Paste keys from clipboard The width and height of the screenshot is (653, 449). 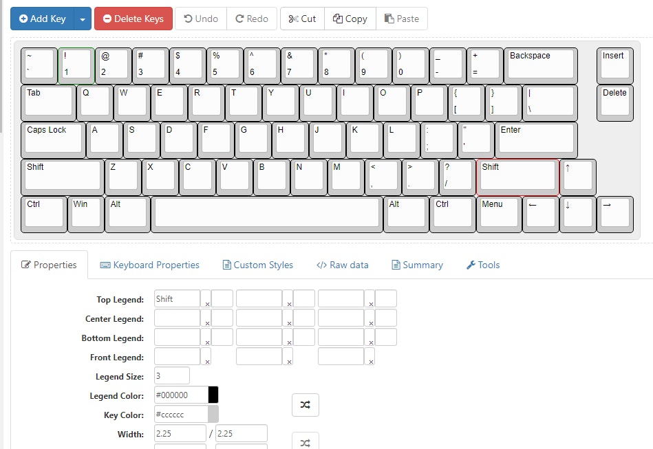[402, 19]
